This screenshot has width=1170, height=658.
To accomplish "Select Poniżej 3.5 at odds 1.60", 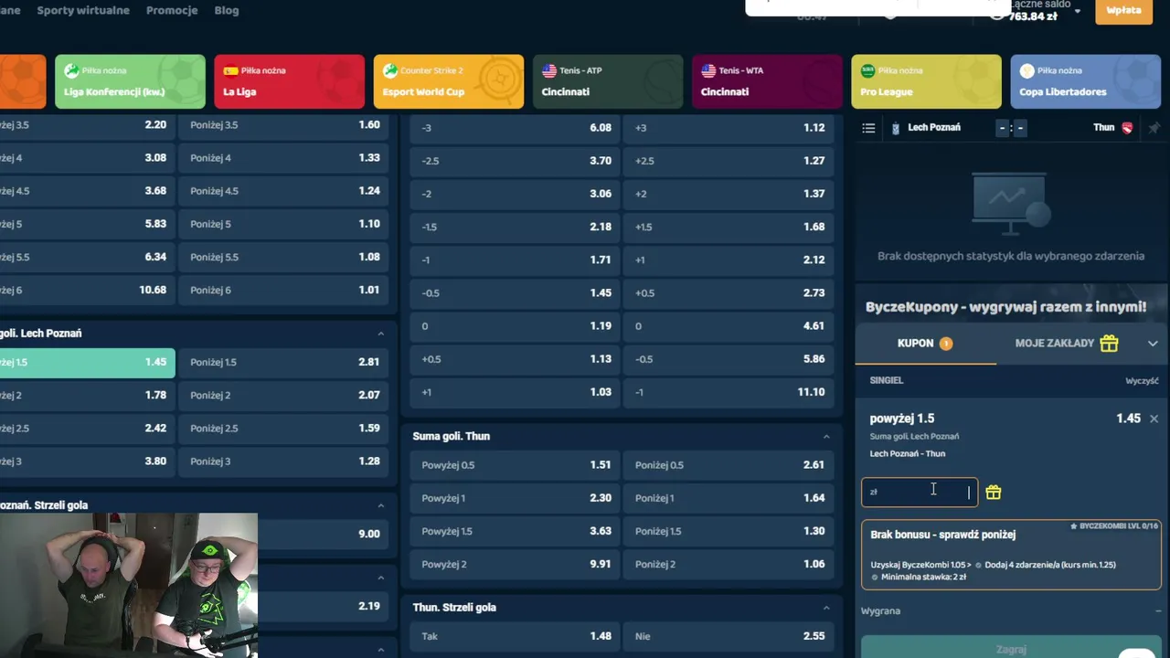I will [x=283, y=125].
